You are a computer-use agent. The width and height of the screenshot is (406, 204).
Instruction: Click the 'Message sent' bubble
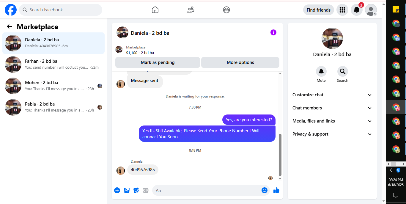coord(145,81)
